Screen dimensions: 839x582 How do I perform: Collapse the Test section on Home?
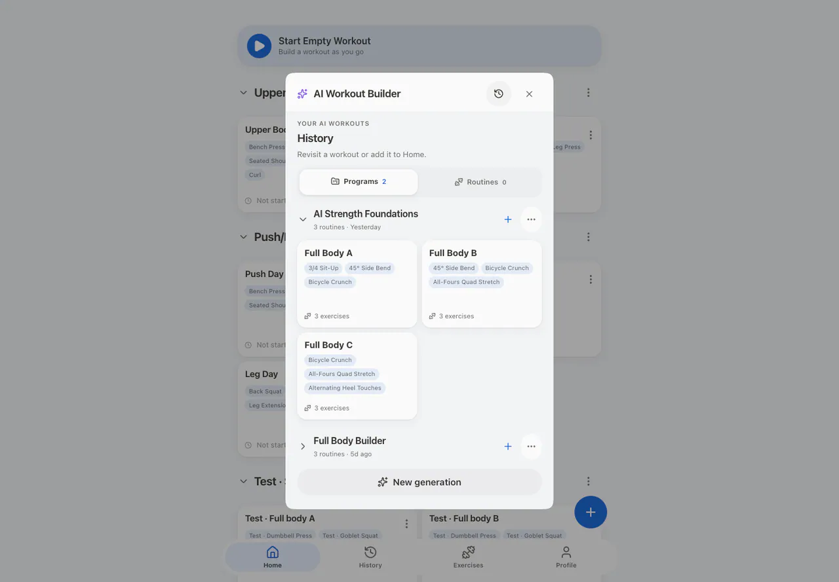244,481
